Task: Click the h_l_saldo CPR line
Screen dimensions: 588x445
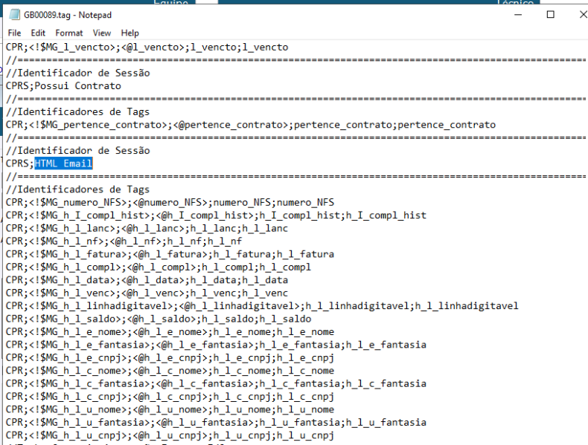Action: (x=159, y=319)
